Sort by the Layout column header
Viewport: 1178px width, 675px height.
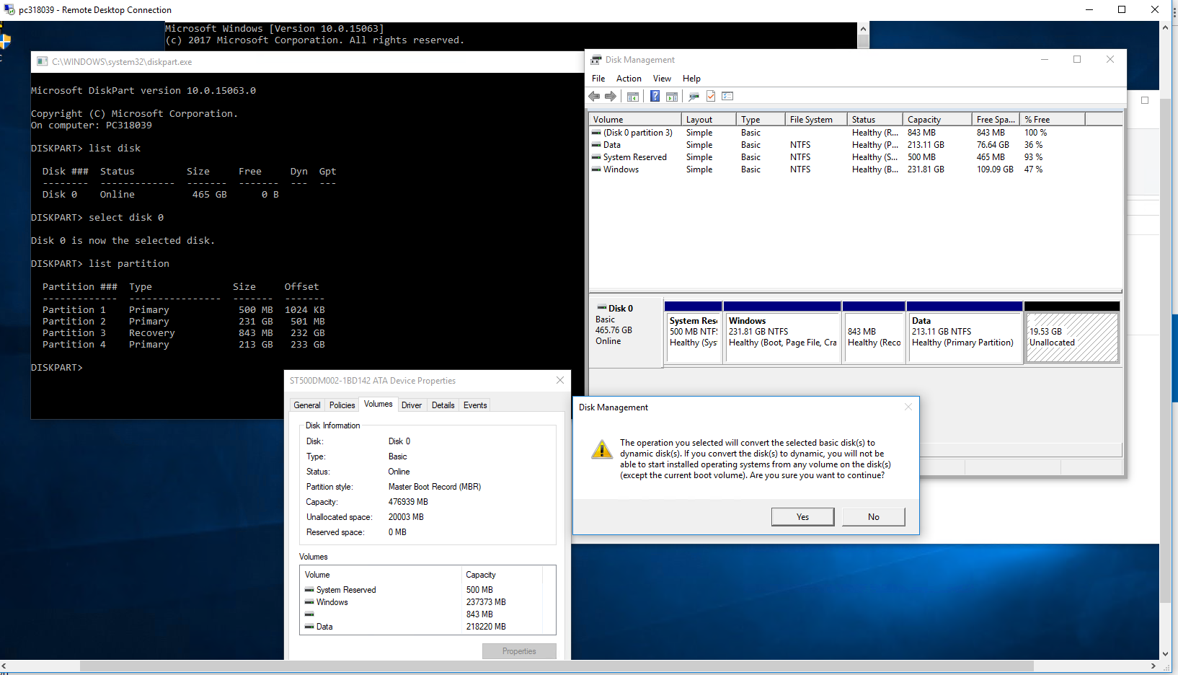[709, 120]
